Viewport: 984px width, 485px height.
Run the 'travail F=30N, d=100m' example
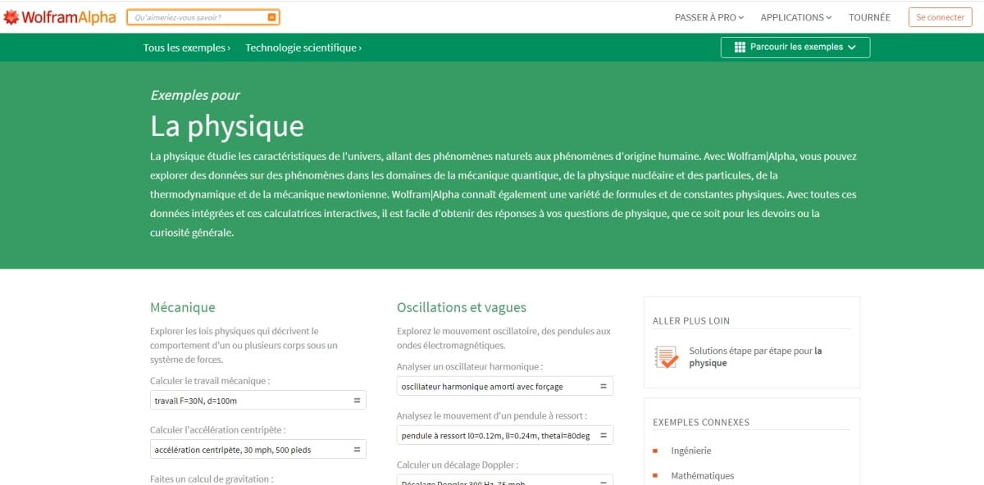pos(357,401)
